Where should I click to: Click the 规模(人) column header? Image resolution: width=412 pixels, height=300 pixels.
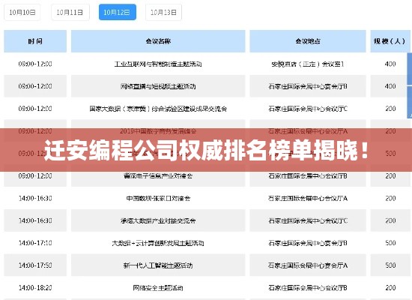pos(390,41)
